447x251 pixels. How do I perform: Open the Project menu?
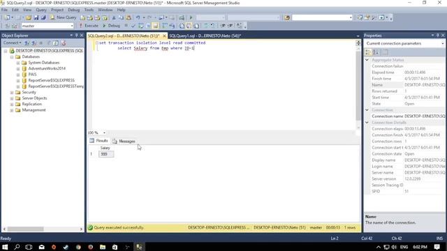57,10
